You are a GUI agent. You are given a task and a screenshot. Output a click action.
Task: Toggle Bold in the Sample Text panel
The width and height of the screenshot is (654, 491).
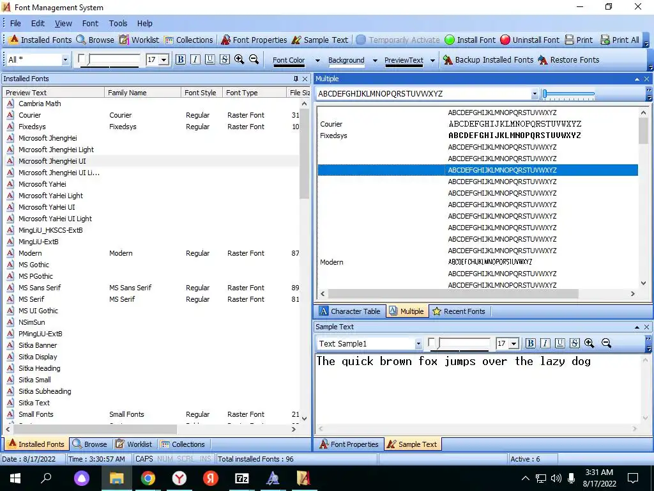pos(530,343)
